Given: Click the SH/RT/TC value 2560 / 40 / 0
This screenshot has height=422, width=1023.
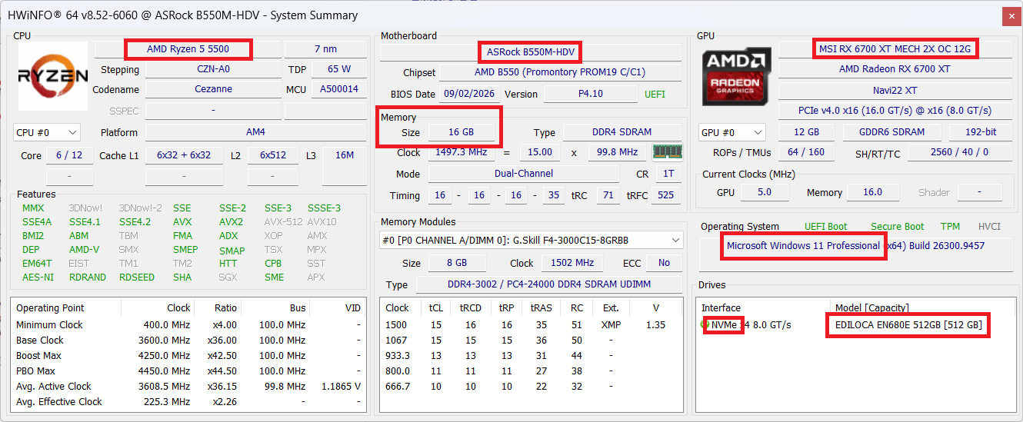Looking at the screenshot, I should click(x=959, y=152).
